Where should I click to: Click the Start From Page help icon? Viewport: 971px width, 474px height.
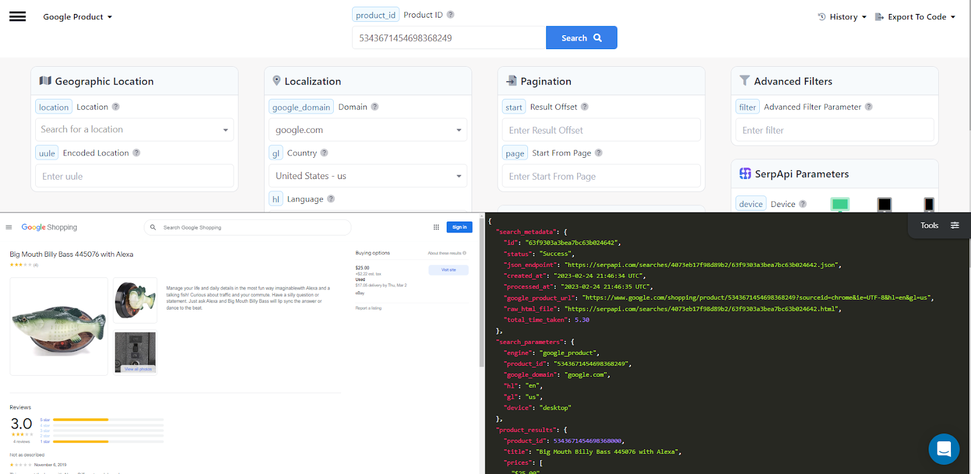(598, 153)
